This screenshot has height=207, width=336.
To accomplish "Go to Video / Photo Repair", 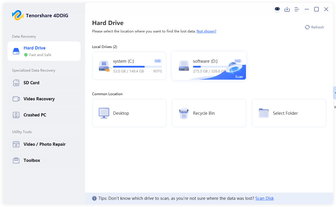I will click(44, 144).
